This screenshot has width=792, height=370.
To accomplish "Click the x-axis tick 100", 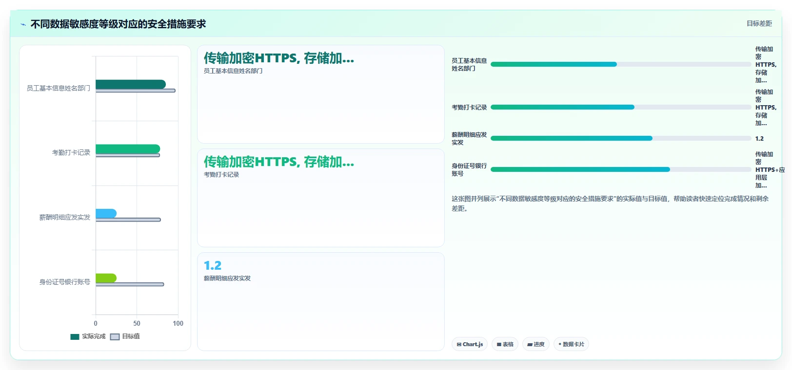I will tap(178, 323).
